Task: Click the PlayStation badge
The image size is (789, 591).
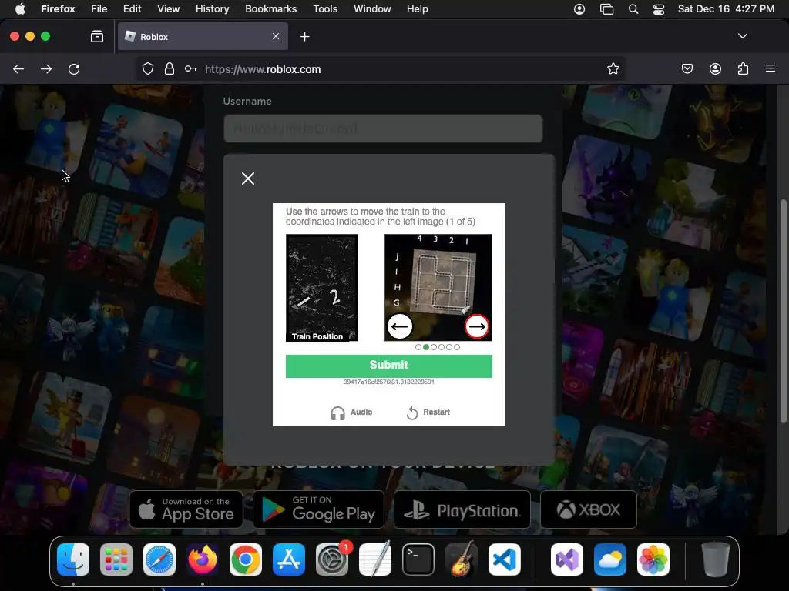Action: 462,509
